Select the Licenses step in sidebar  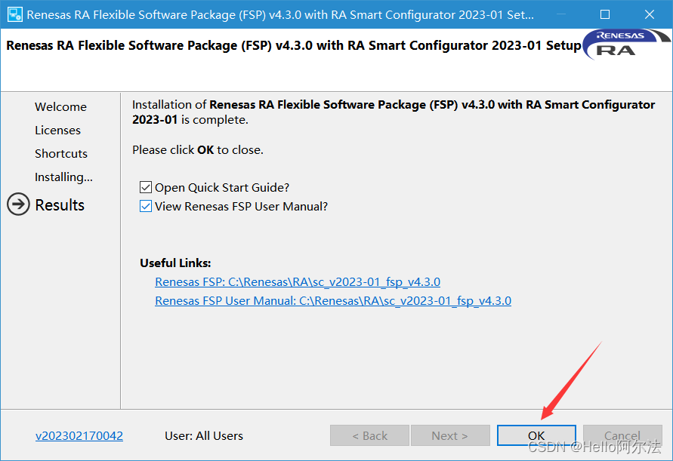(57, 130)
